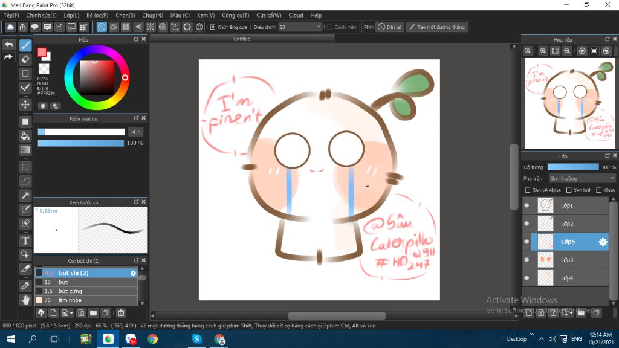Open Công cụ(T) menu
The height and width of the screenshot is (348, 619).
point(236,15)
